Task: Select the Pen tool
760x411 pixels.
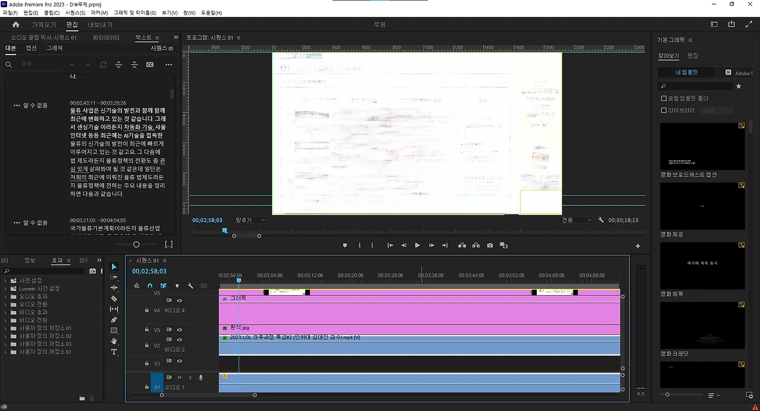Action: coord(114,320)
